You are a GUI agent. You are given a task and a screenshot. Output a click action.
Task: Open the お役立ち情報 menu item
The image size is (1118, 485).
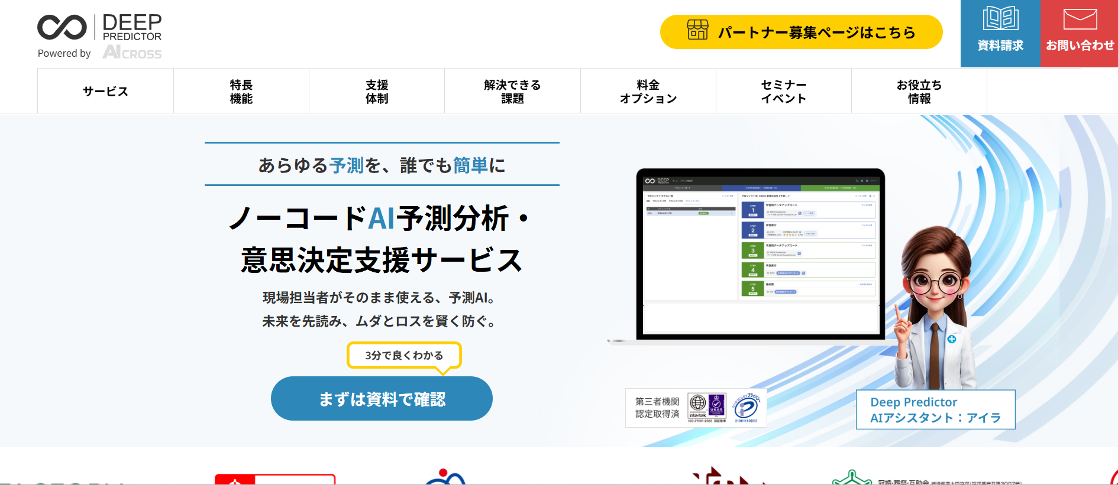(919, 91)
